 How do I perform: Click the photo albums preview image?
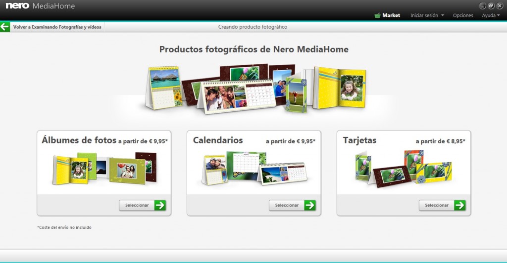[x=104, y=168]
